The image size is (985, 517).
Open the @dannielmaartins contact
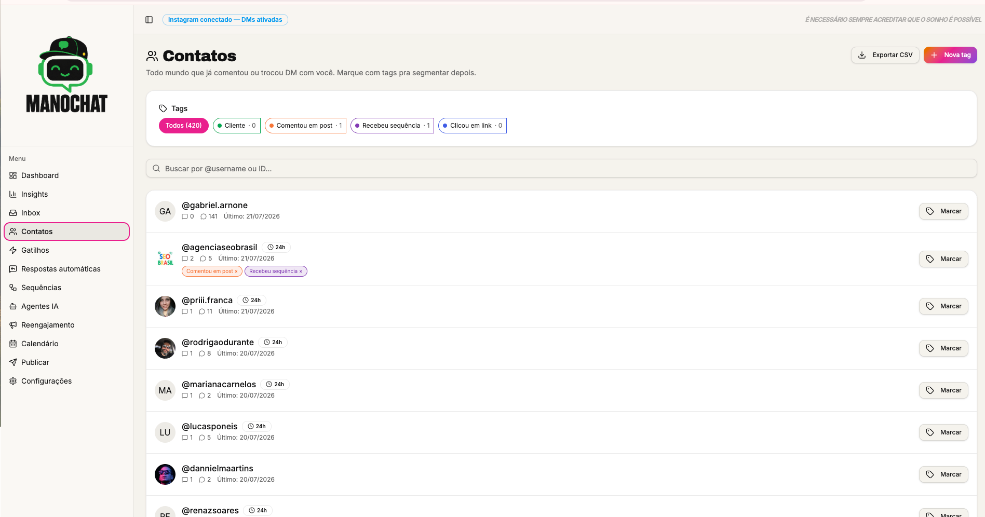pyautogui.click(x=217, y=469)
